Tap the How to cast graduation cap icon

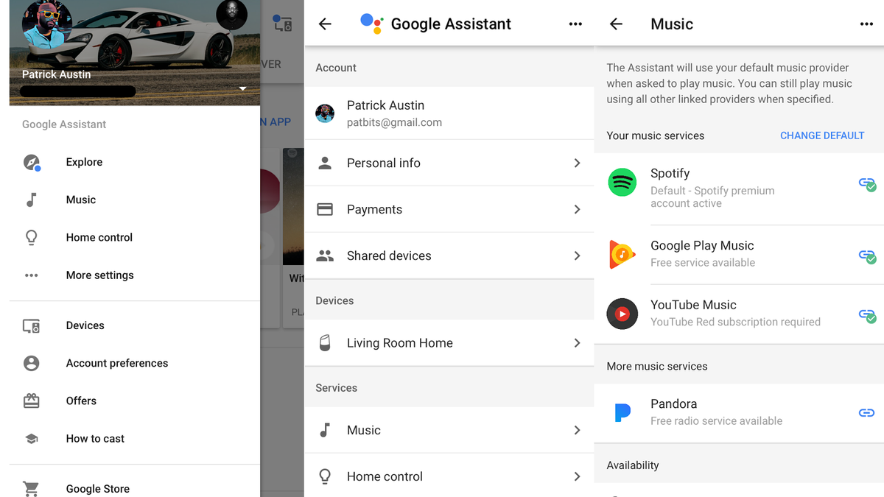click(x=31, y=439)
